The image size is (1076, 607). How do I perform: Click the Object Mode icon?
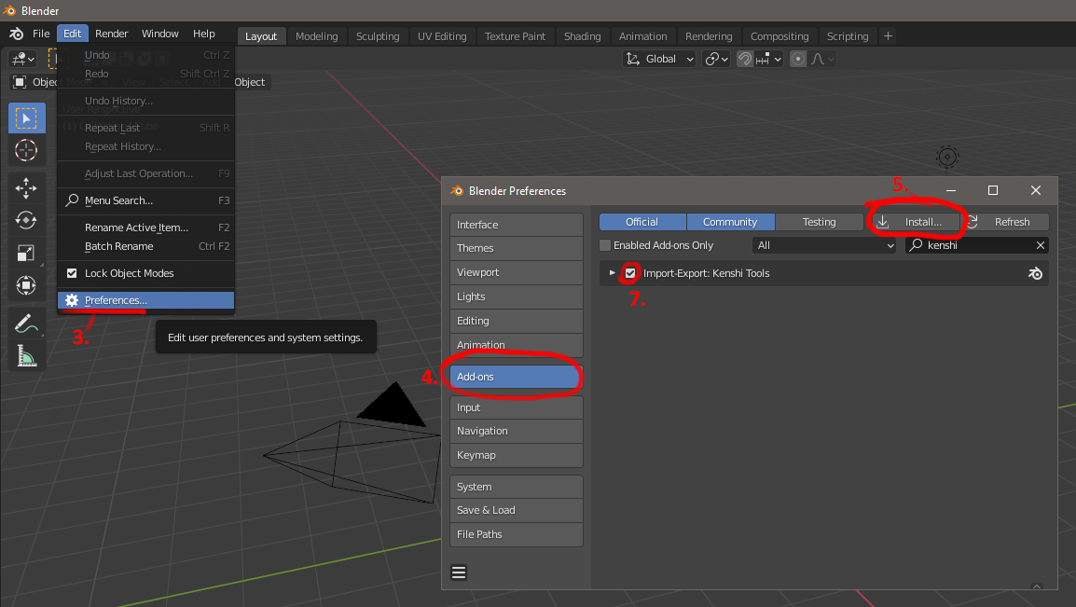(20, 82)
